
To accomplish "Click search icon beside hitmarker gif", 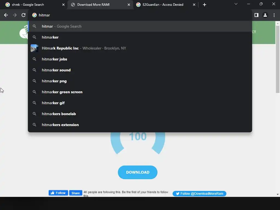I will (x=34, y=103).
